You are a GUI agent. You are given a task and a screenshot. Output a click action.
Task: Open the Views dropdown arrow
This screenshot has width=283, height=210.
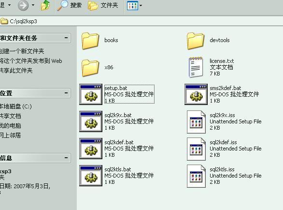141,6
